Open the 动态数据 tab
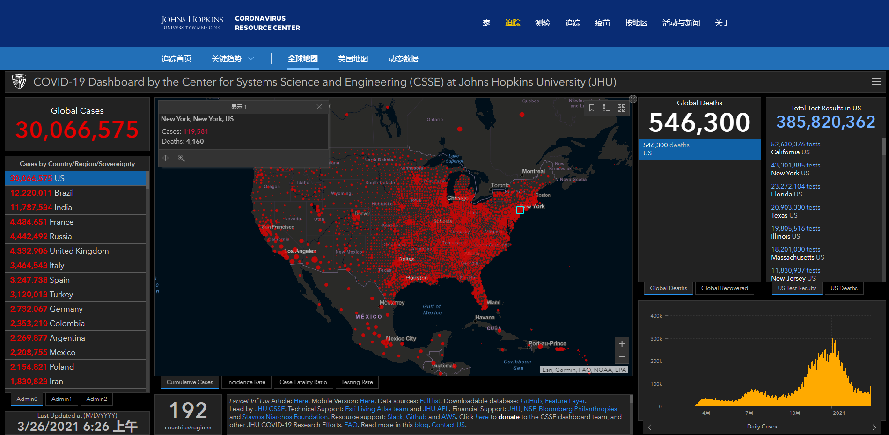 coord(403,59)
